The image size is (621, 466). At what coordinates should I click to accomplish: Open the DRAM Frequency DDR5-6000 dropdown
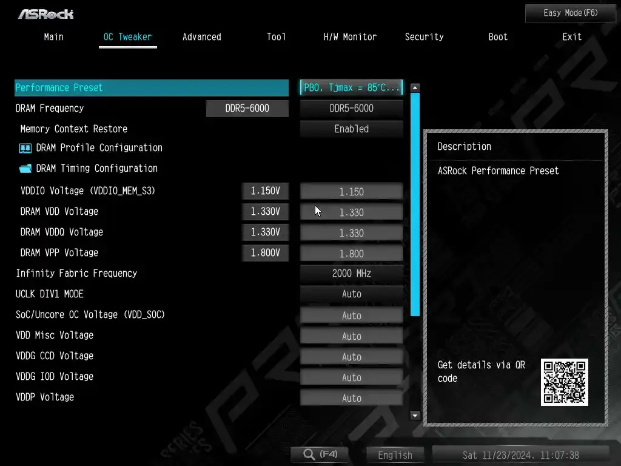point(351,108)
